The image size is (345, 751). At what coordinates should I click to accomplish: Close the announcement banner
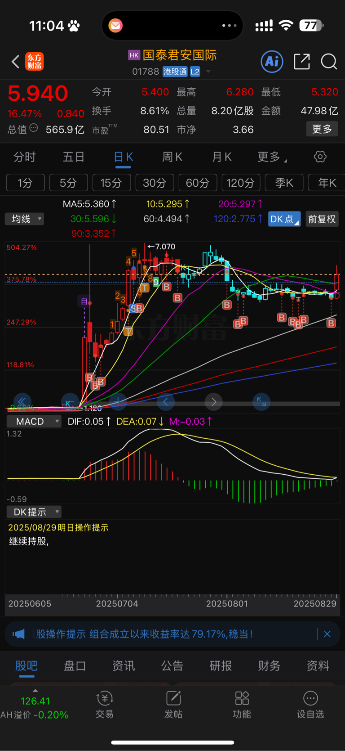(x=327, y=634)
